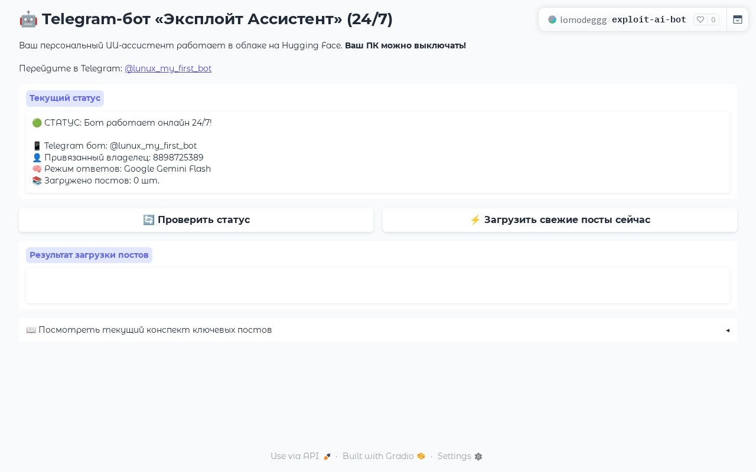Open the Space menu panel icon
The image size is (756, 472).
coord(738,19)
